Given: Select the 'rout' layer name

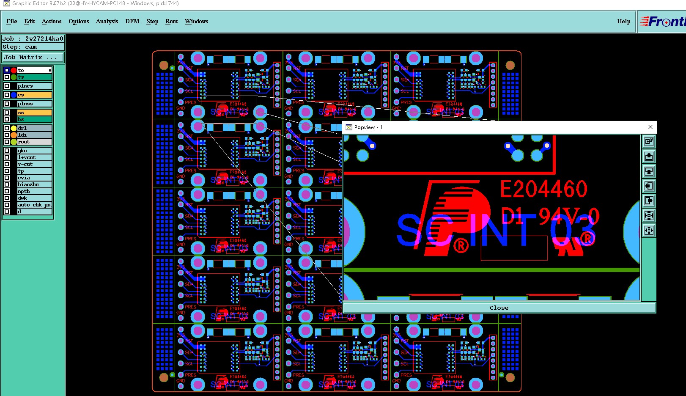Looking at the screenshot, I should tap(34, 142).
